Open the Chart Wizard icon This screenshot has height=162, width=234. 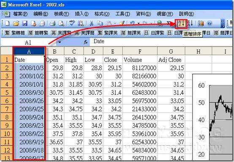click(201, 23)
